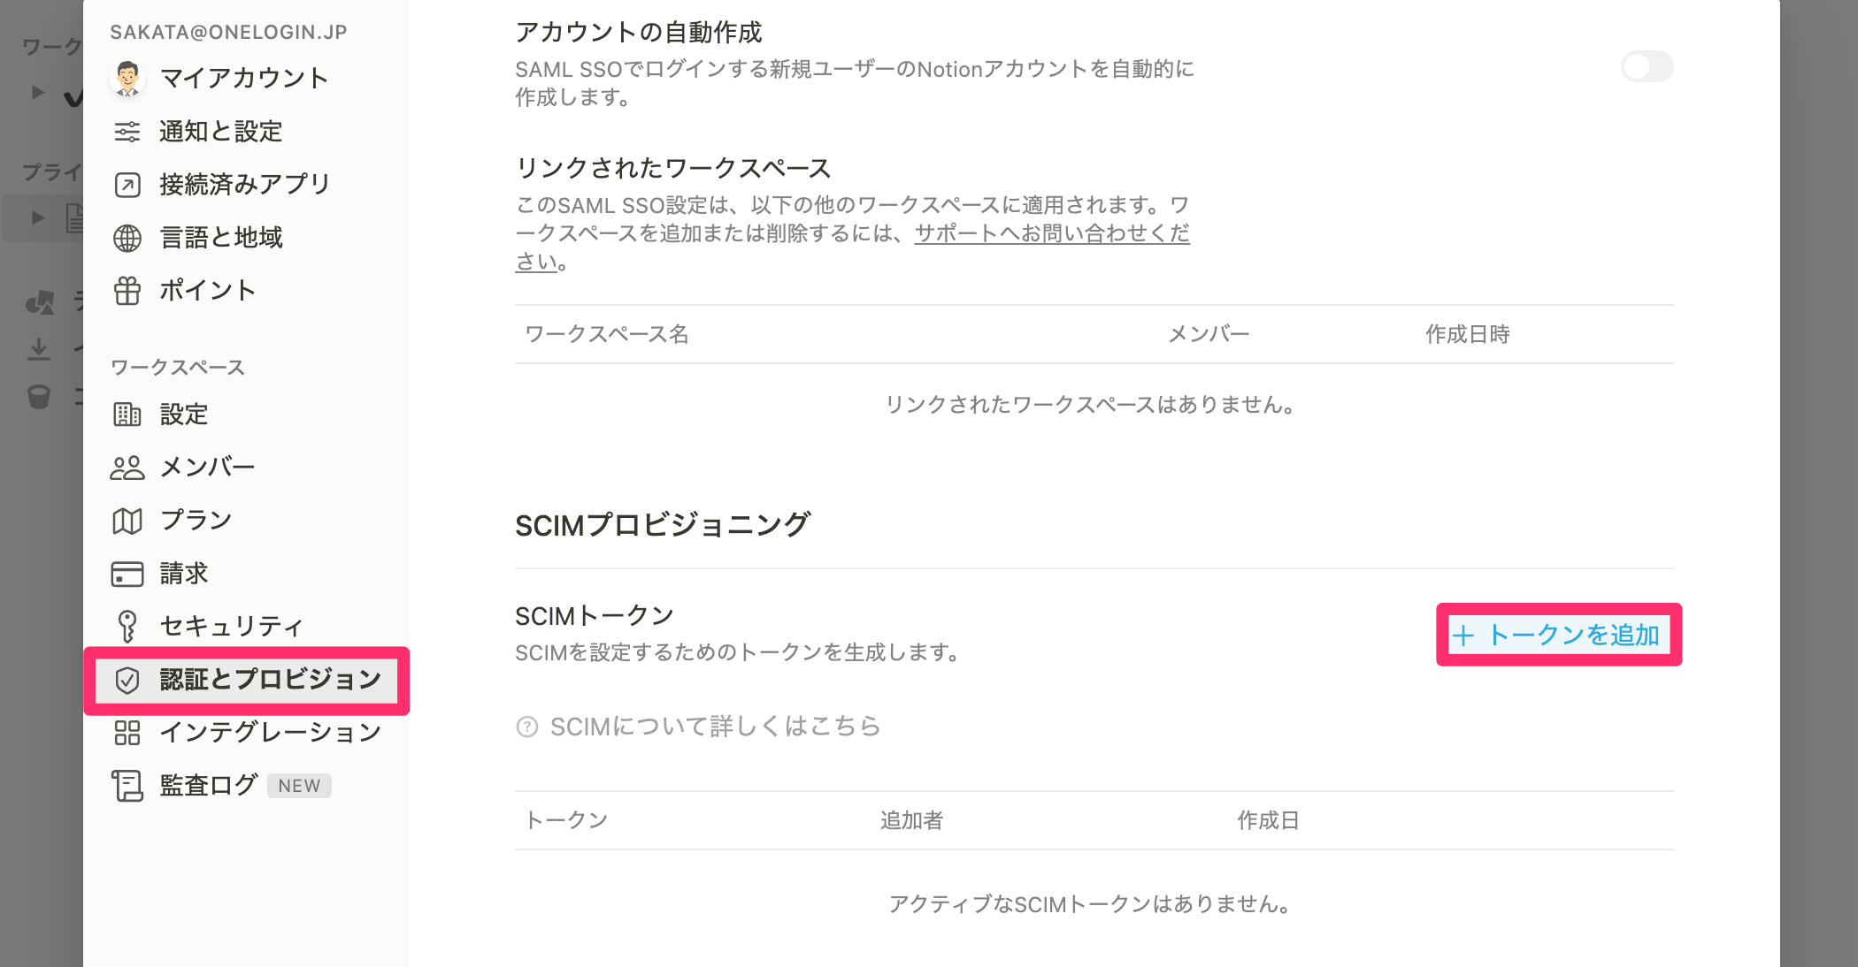This screenshot has height=967, width=1858.
Task: Click the grid icon for インテグレーション
Action: [127, 733]
